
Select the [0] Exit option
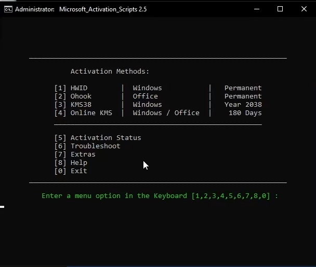click(71, 171)
